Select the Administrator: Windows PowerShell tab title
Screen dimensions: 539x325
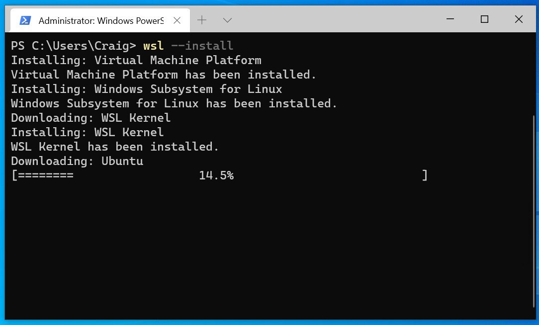pyautogui.click(x=101, y=20)
